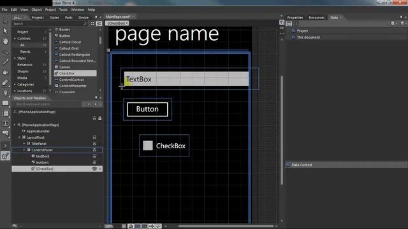This screenshot has height=229, width=408.
Task: Collapse the LayoutRoot tree node
Action: click(19, 137)
